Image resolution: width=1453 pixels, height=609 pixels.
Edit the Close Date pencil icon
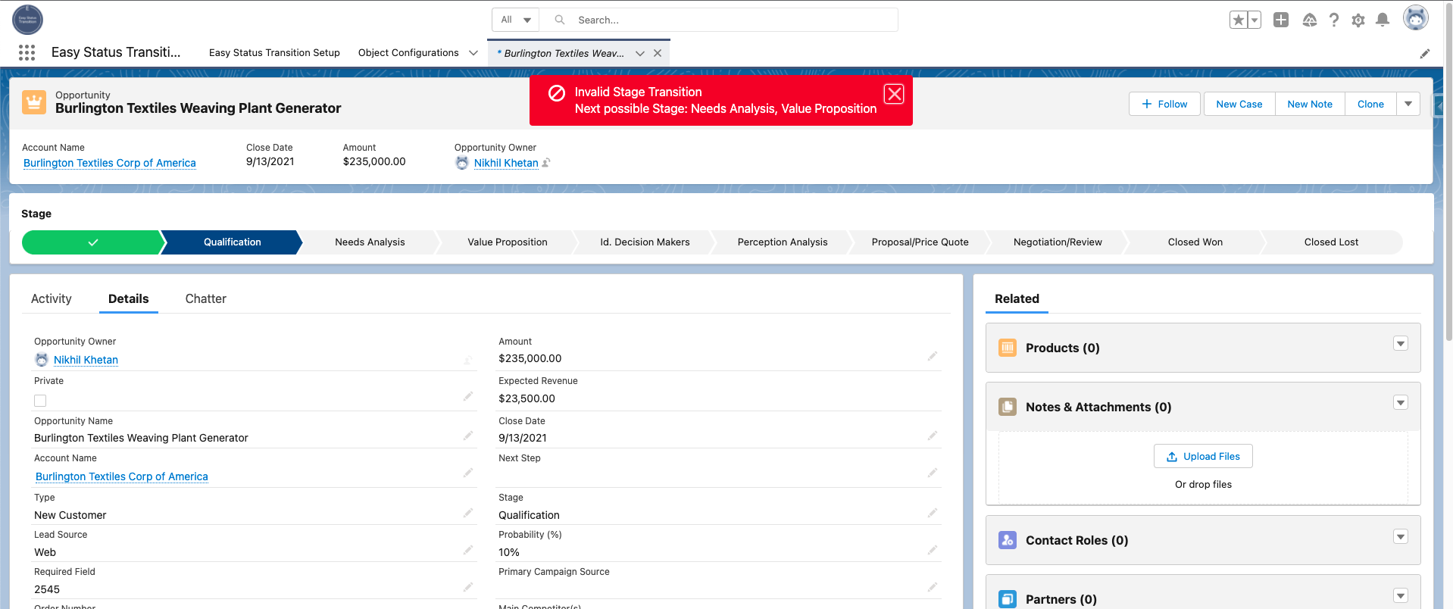click(933, 436)
